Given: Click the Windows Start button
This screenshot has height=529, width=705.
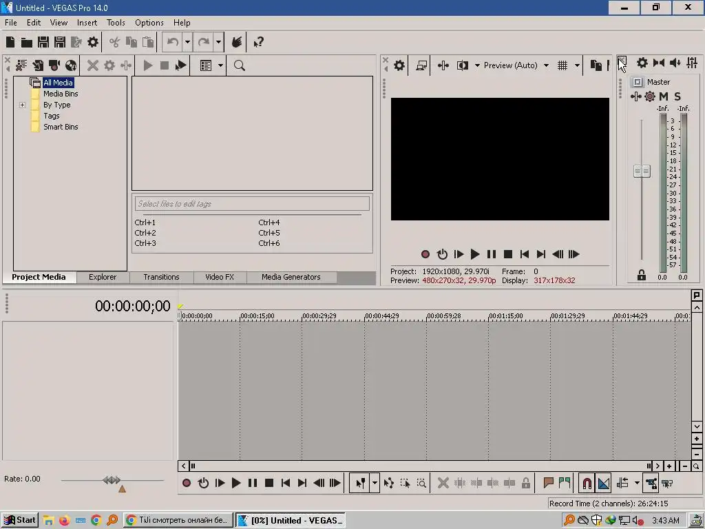Looking at the screenshot, I should coord(20,521).
